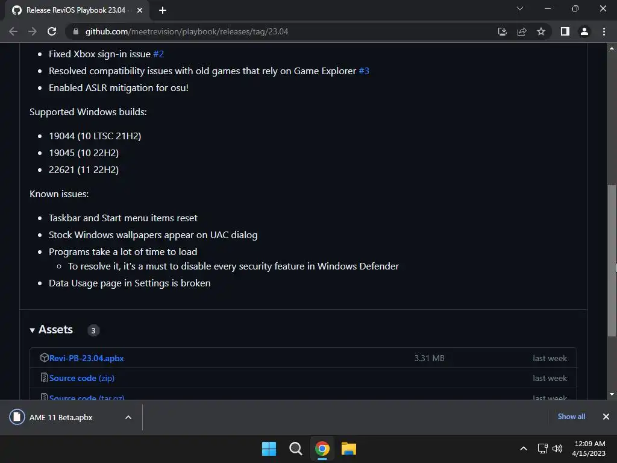Collapse the Assets section triangle
Viewport: 617px width, 463px height.
[33, 330]
